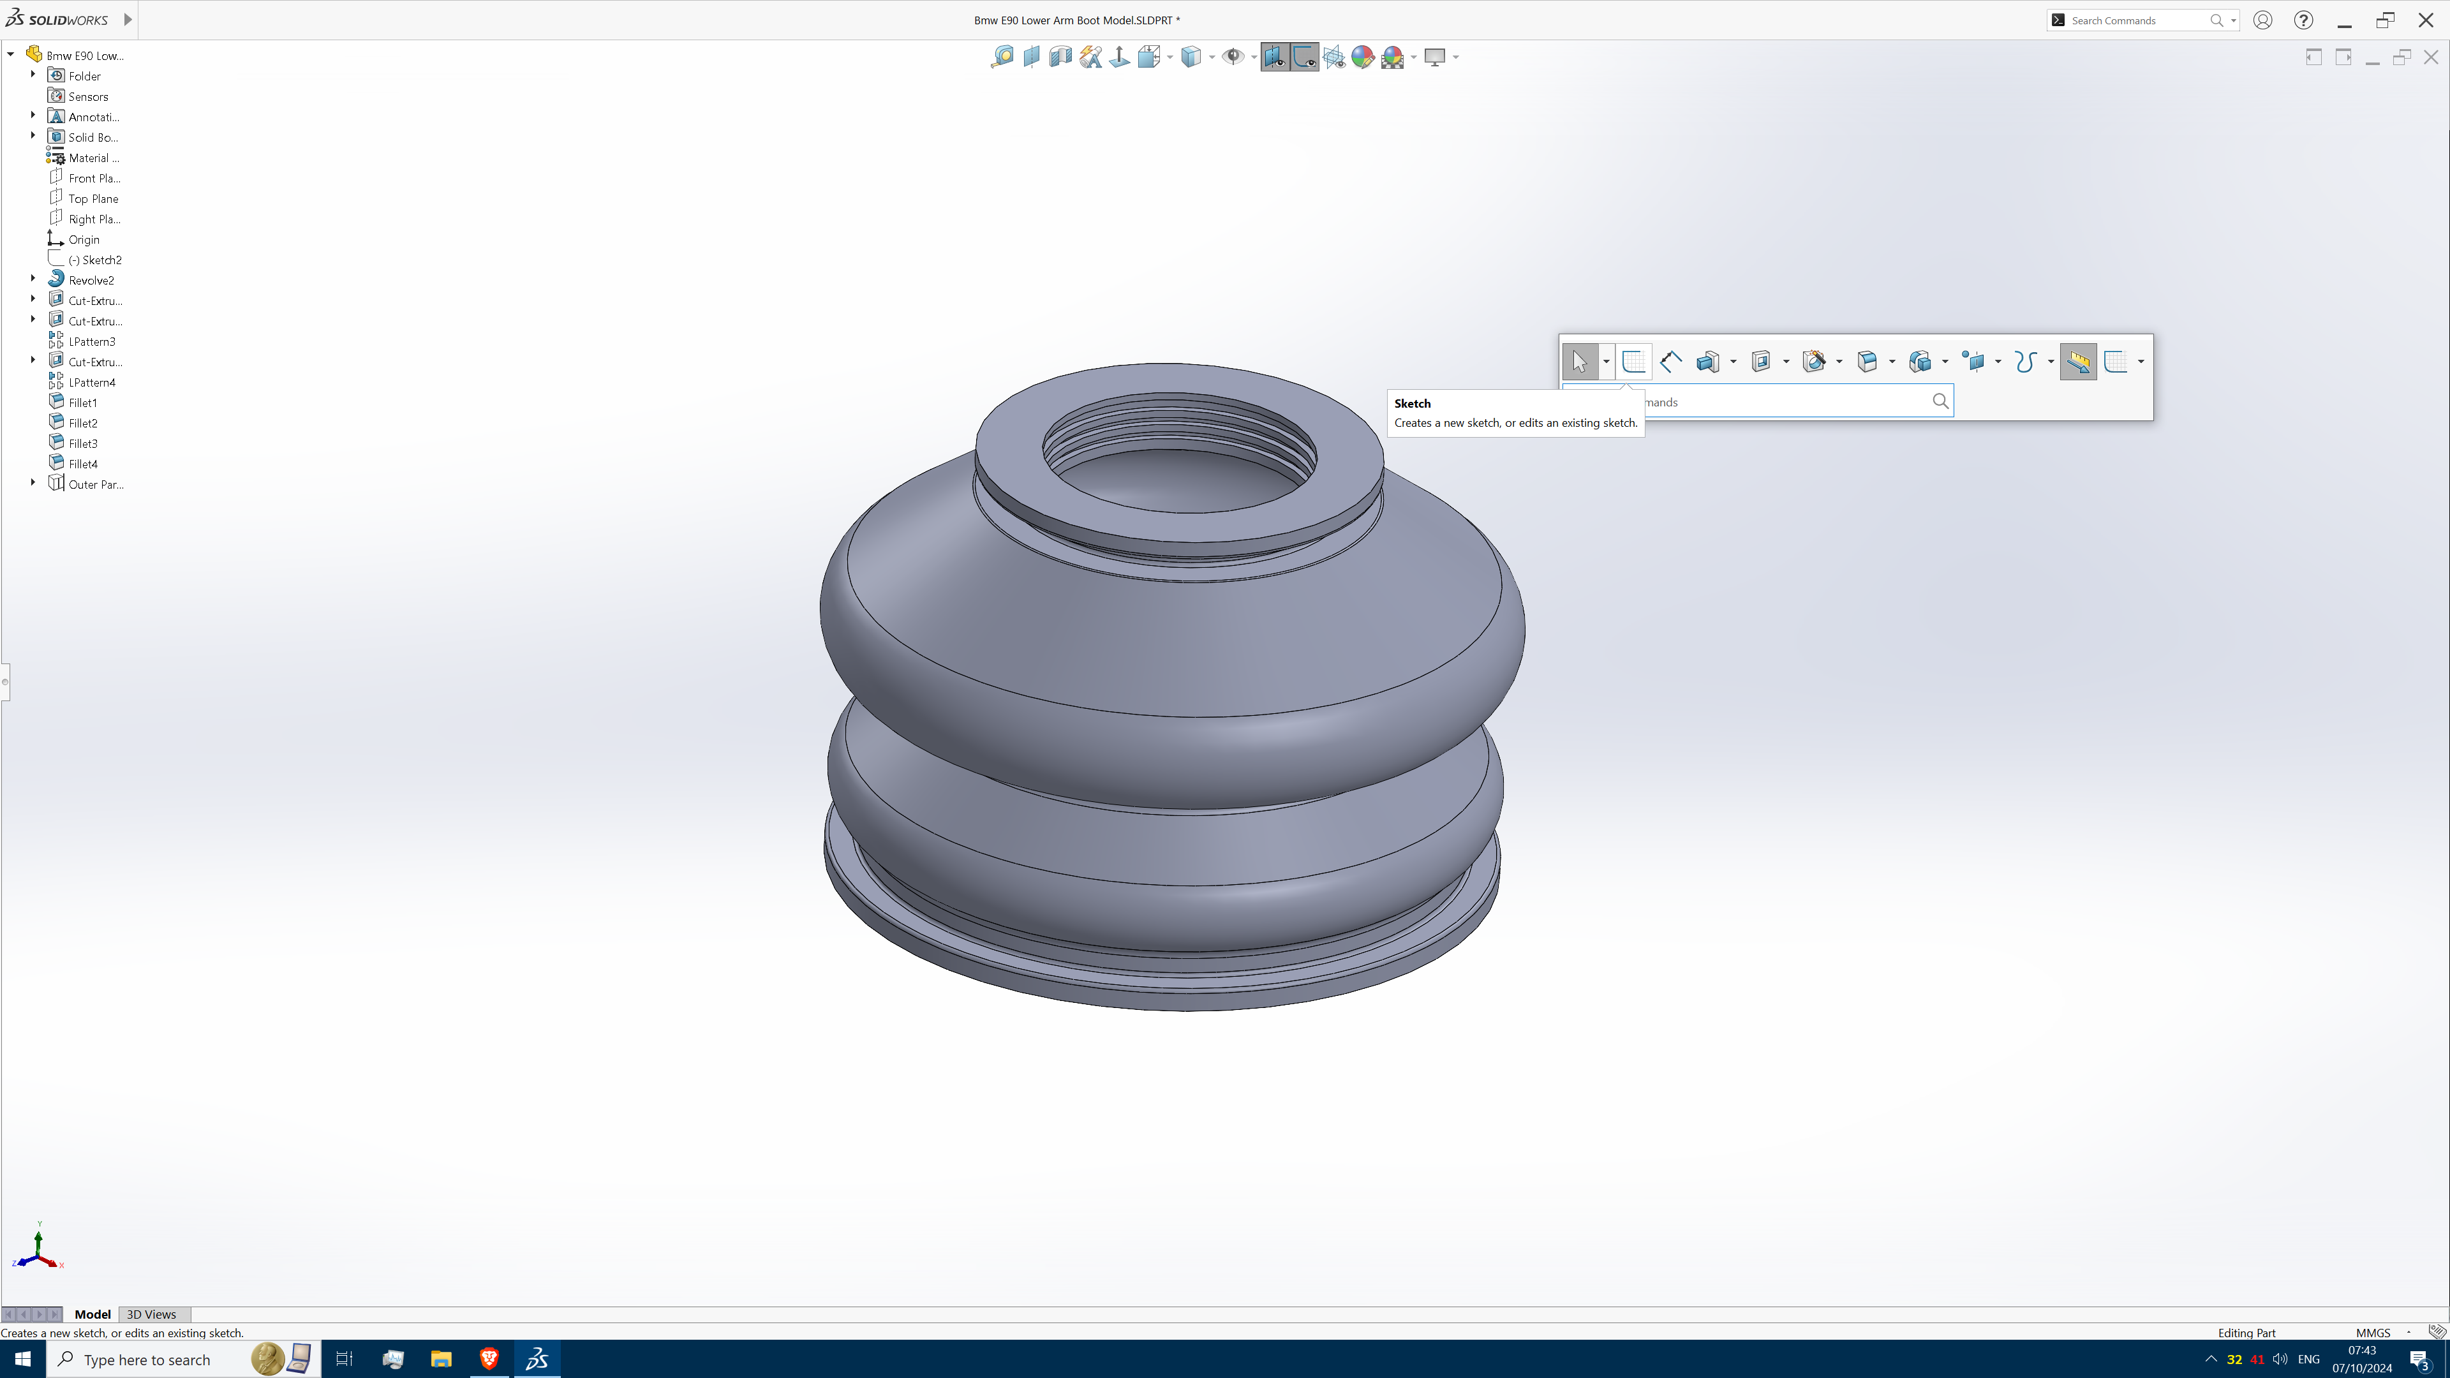This screenshot has width=2450, height=1378.
Task: Open the Hole Wizard tool
Action: (1815, 361)
